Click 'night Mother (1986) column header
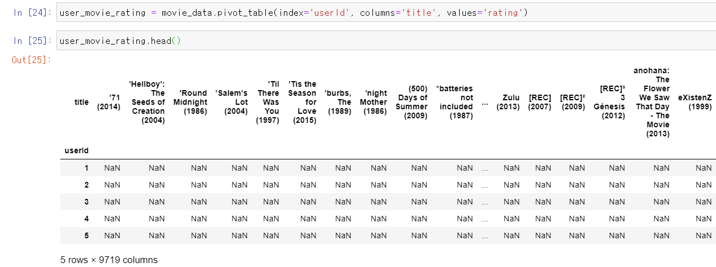 pyautogui.click(x=373, y=102)
